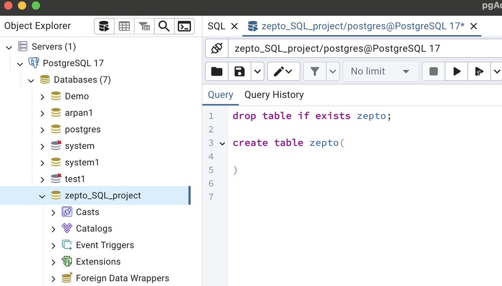The image size is (502, 286).
Task: Fold the create table block on line 3
Action: [223, 143]
